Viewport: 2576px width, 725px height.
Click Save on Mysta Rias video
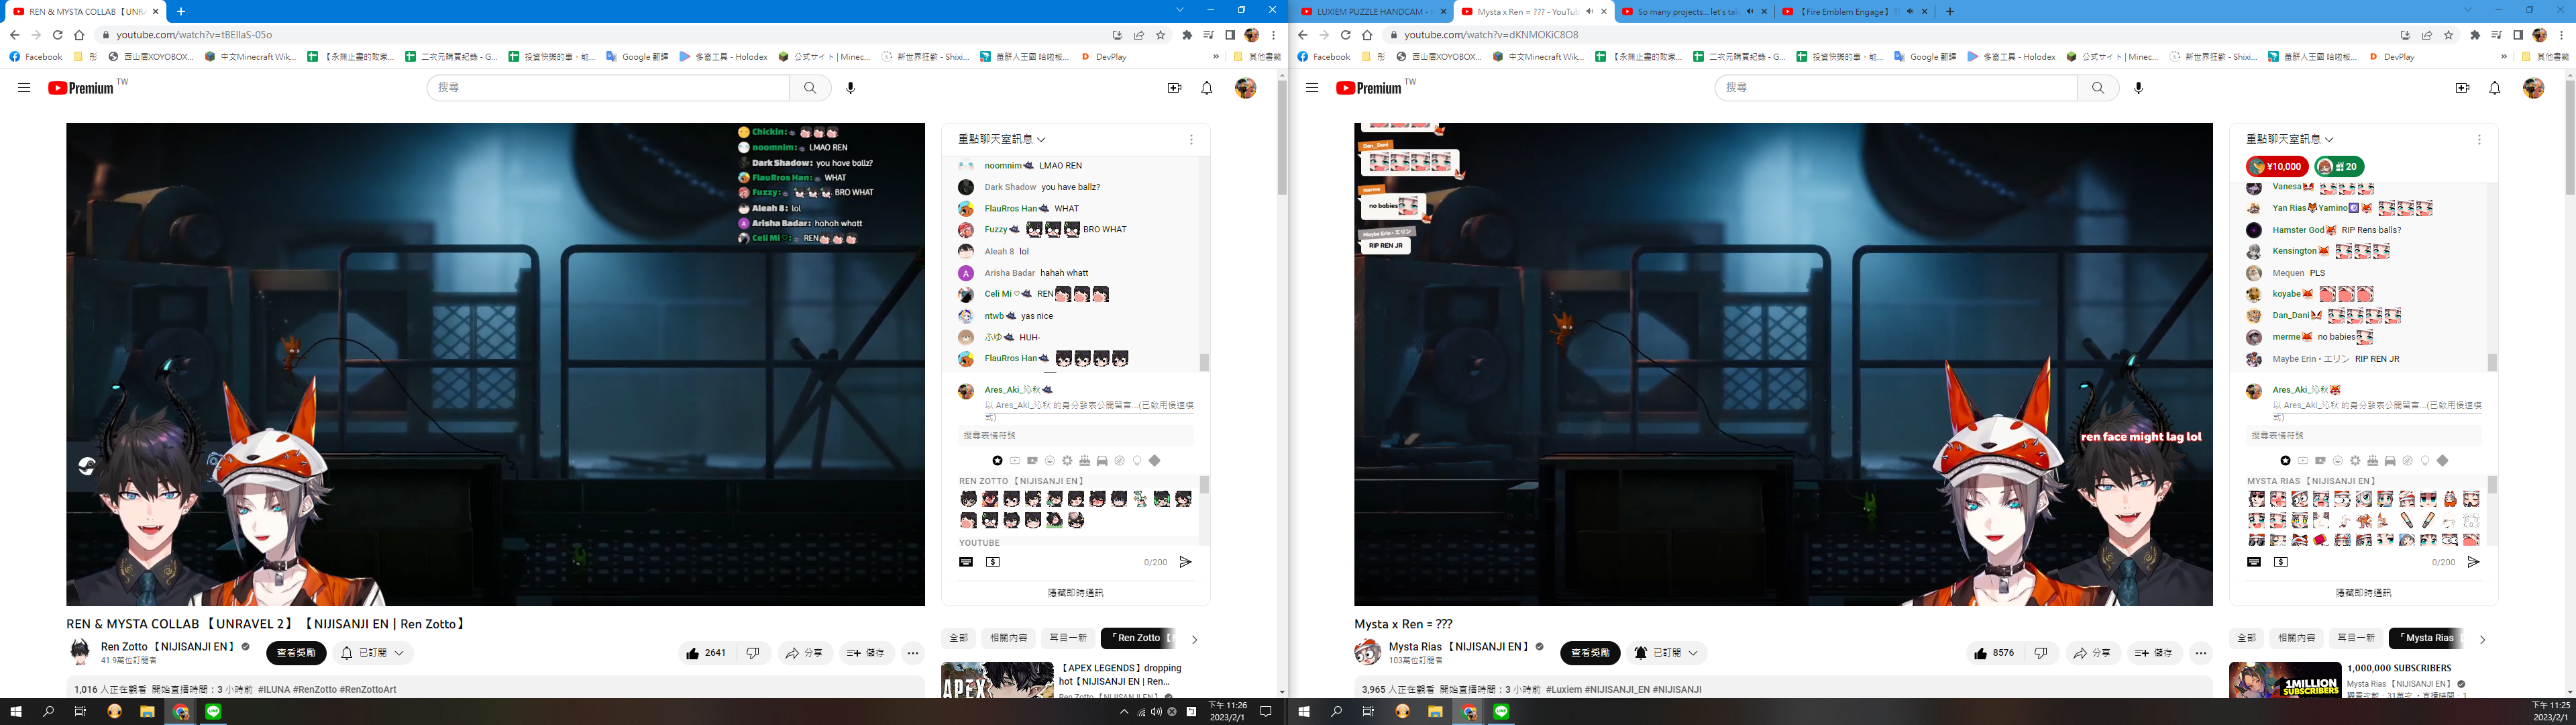(x=2155, y=653)
